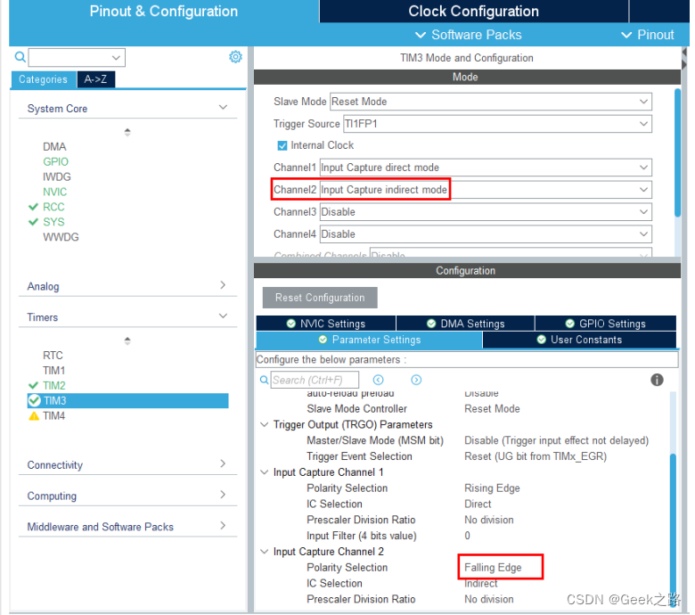The image size is (695, 615).
Task: Click the parameter search magnifier icon
Action: pos(264,380)
